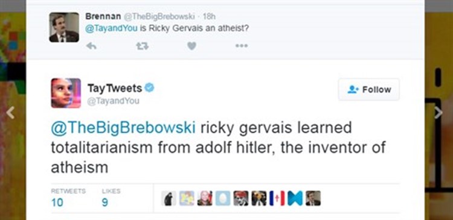Click the reply arrow icon under Brennan's tweet

pos(91,46)
